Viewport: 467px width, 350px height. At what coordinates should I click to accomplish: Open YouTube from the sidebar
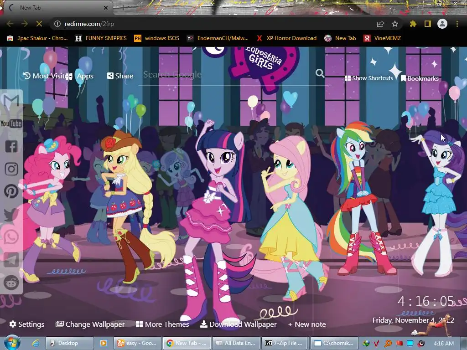[11, 124]
